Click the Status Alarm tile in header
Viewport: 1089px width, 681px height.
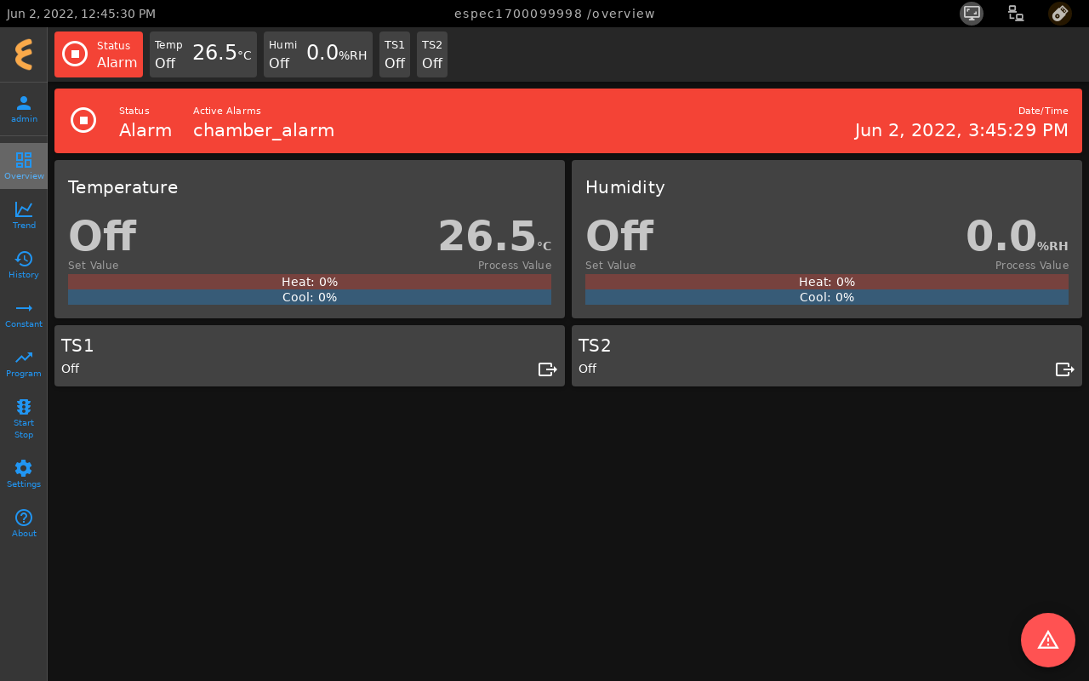click(99, 54)
